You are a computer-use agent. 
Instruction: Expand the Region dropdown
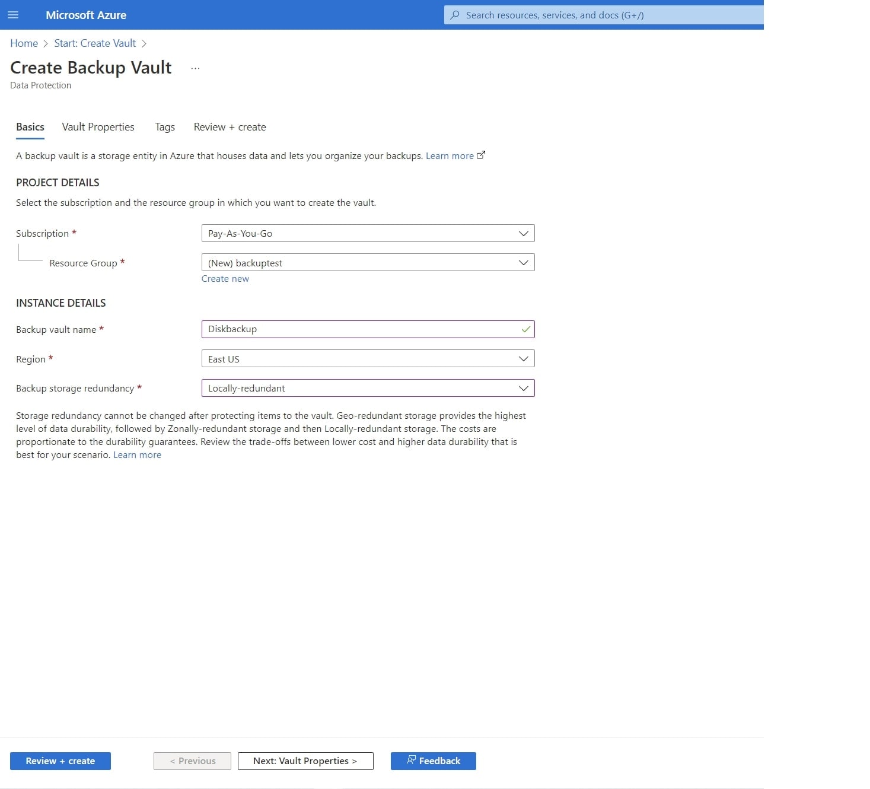click(368, 359)
